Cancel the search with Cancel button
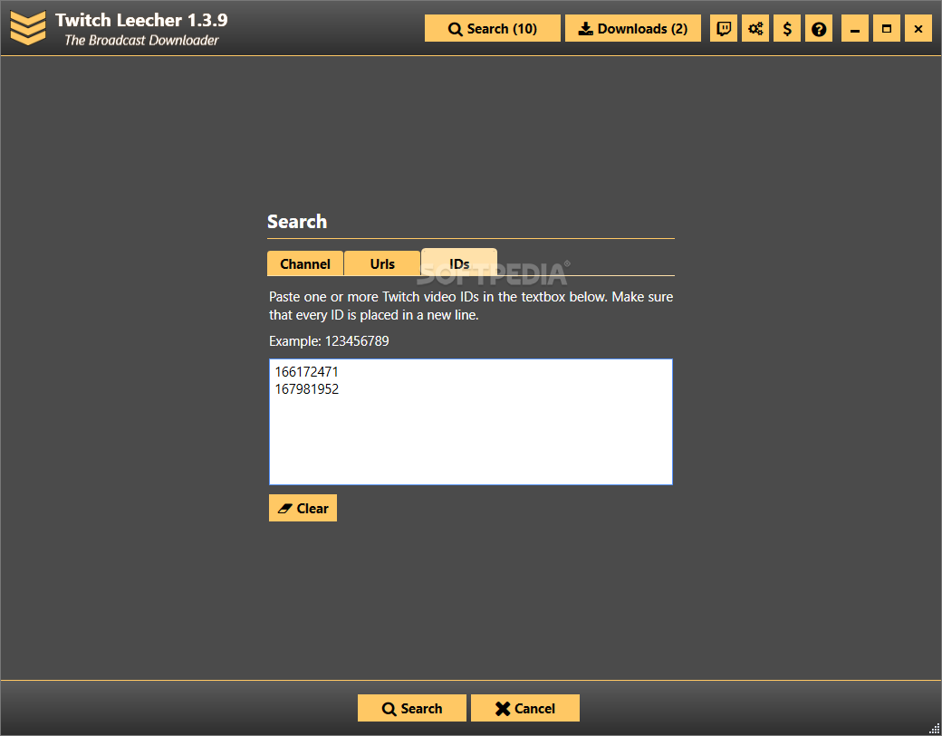942x736 pixels. click(525, 708)
